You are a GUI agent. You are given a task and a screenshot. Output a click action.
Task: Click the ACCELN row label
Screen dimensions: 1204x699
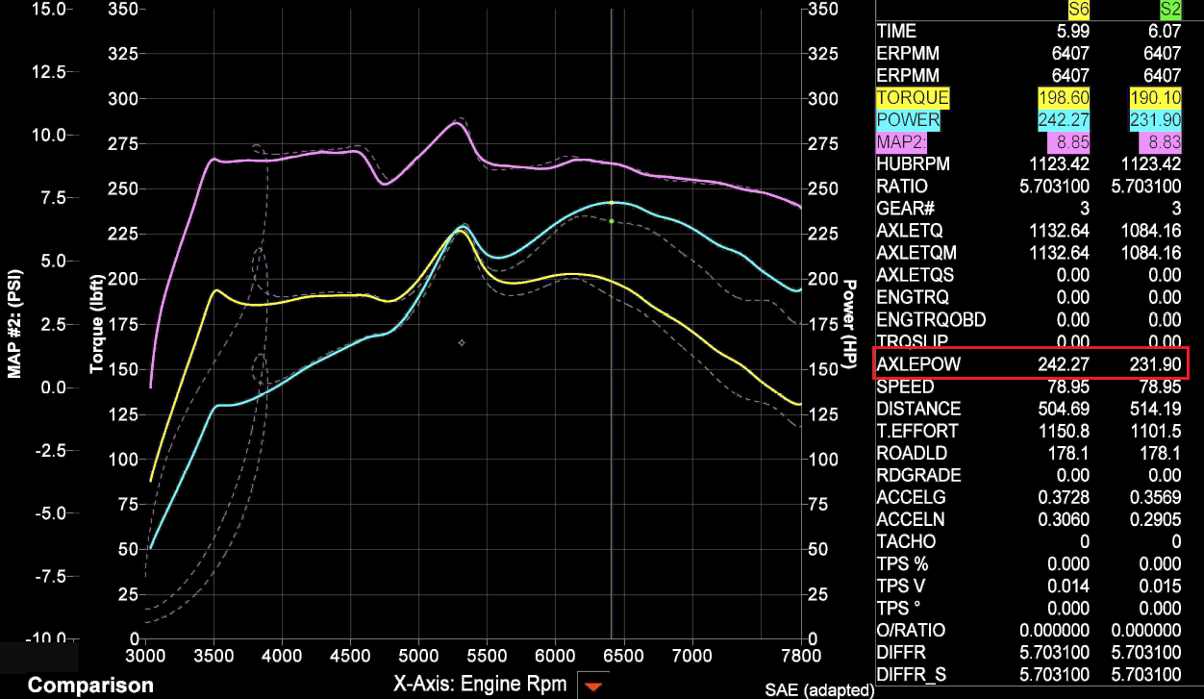(911, 519)
